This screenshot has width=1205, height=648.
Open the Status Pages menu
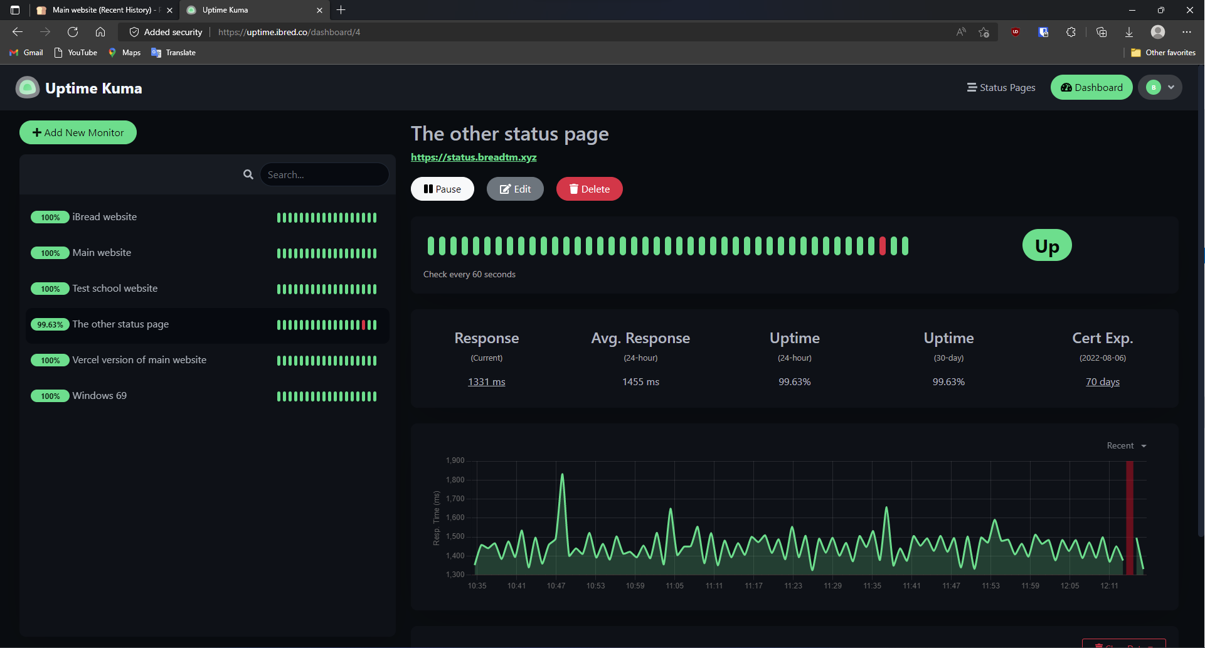tap(1001, 88)
